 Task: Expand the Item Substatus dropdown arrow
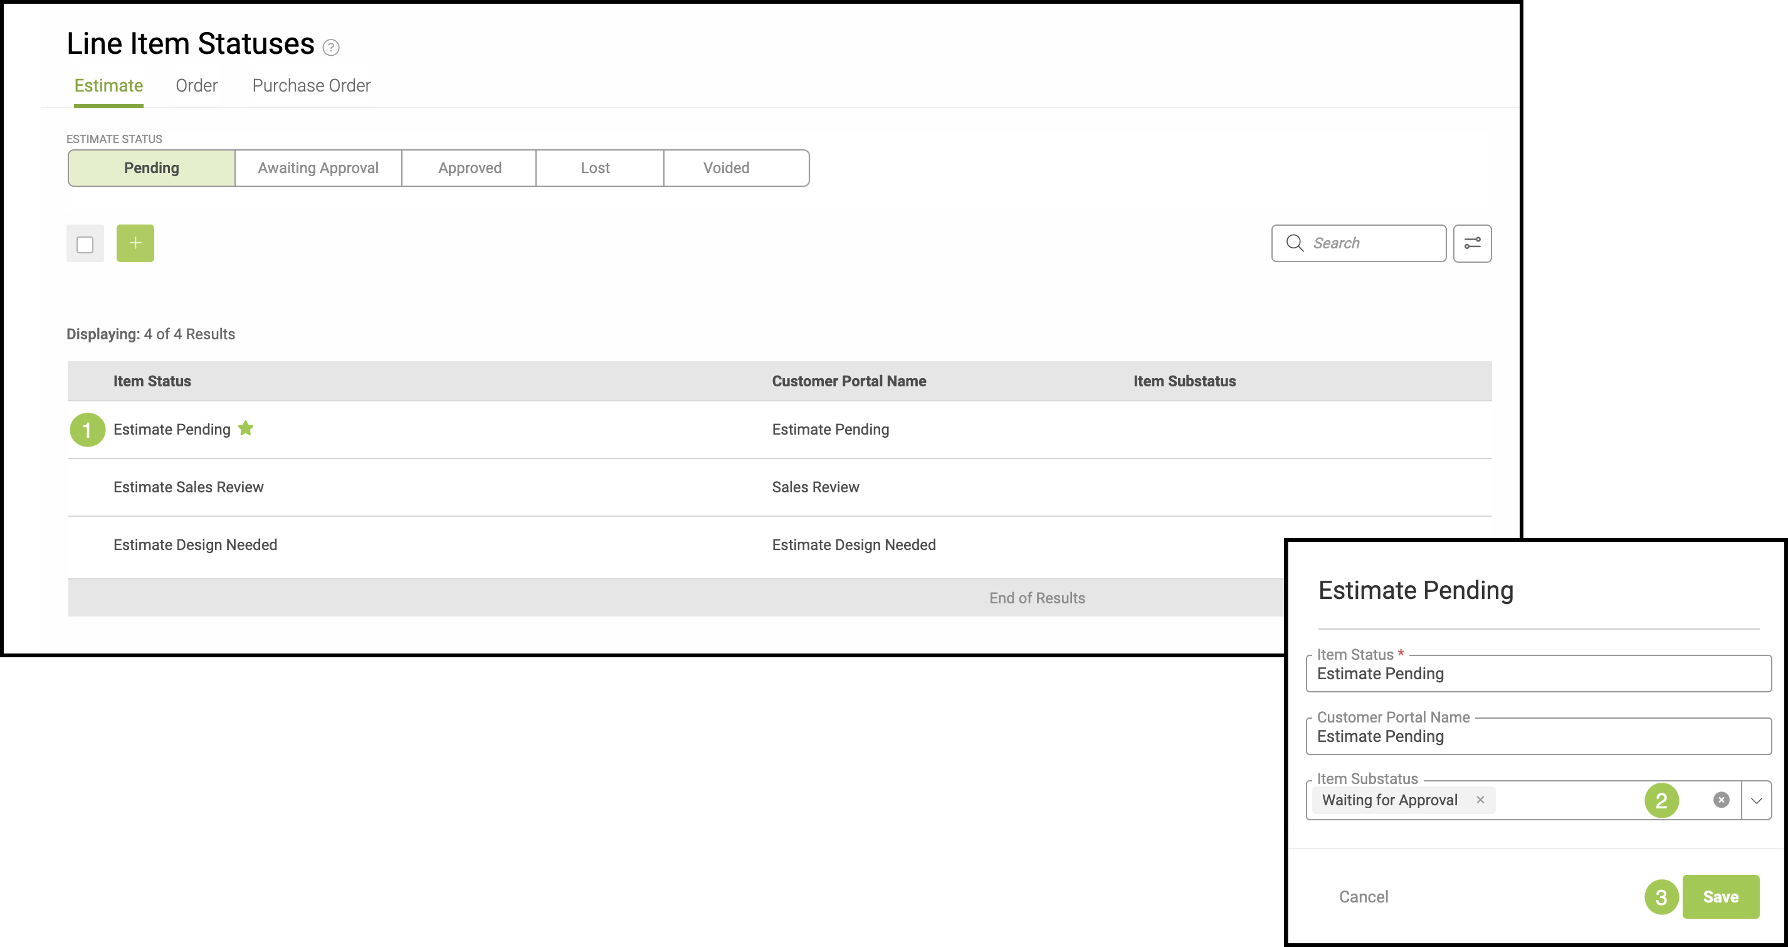click(x=1756, y=800)
